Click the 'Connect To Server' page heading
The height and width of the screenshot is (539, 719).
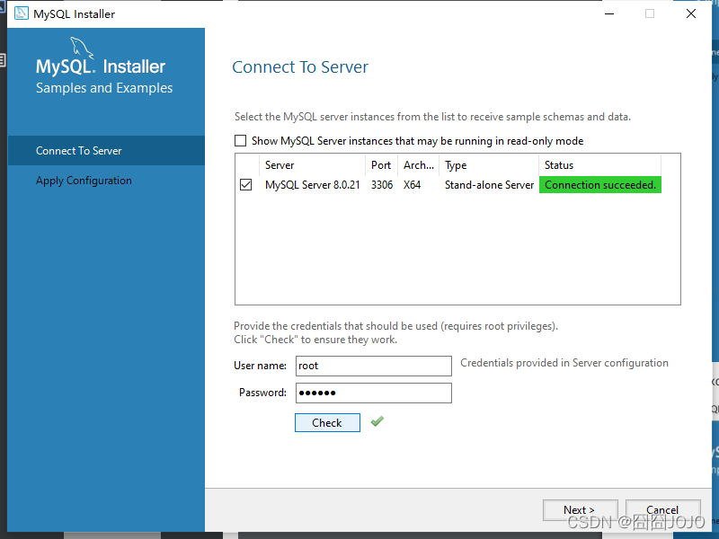pos(300,66)
